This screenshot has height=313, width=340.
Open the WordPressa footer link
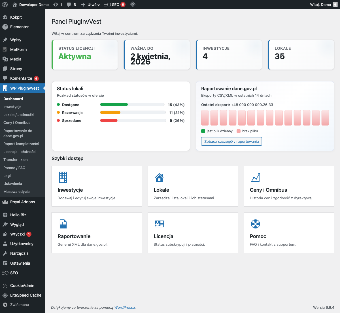click(x=124, y=307)
